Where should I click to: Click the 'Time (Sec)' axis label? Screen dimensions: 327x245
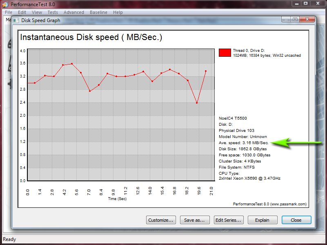point(117,199)
